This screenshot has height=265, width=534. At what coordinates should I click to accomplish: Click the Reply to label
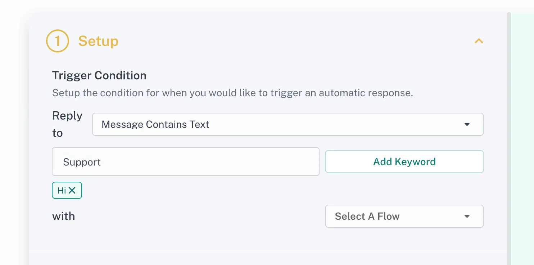(x=67, y=124)
